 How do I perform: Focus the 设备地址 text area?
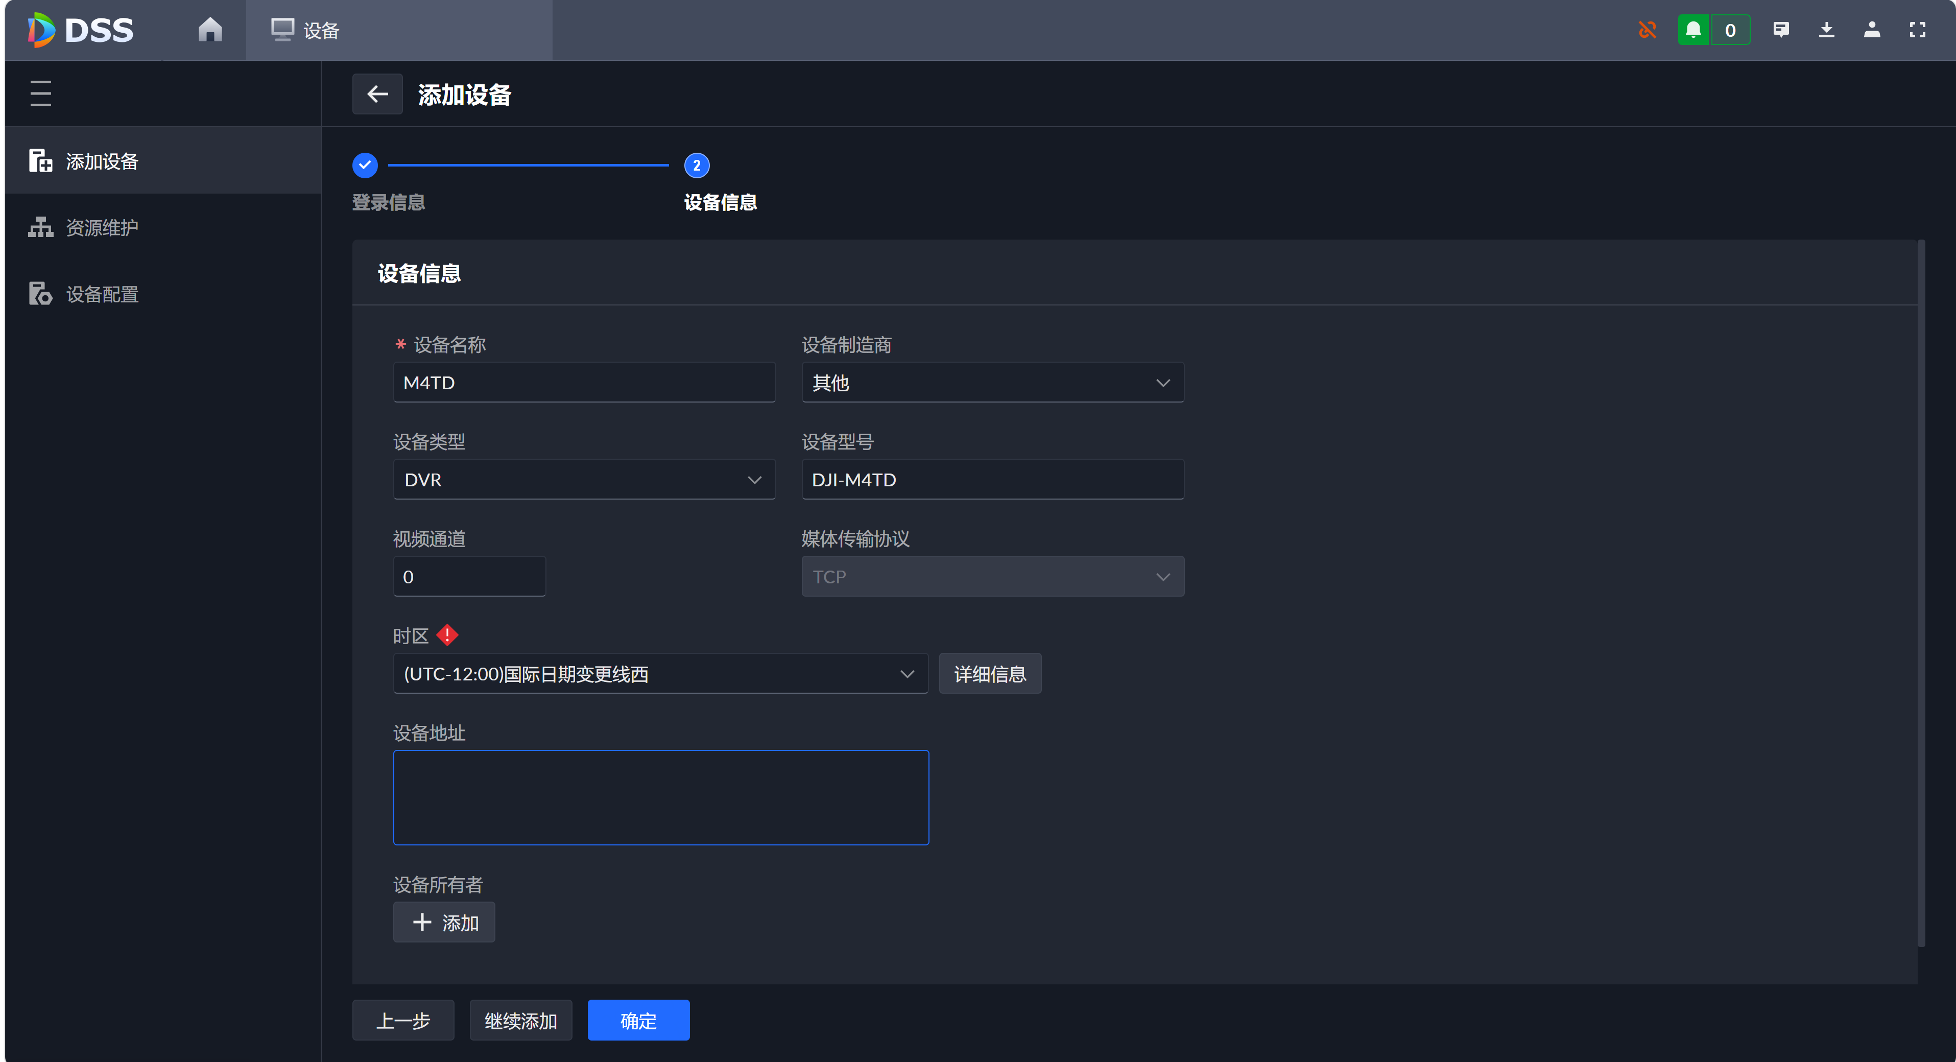pyautogui.click(x=661, y=797)
